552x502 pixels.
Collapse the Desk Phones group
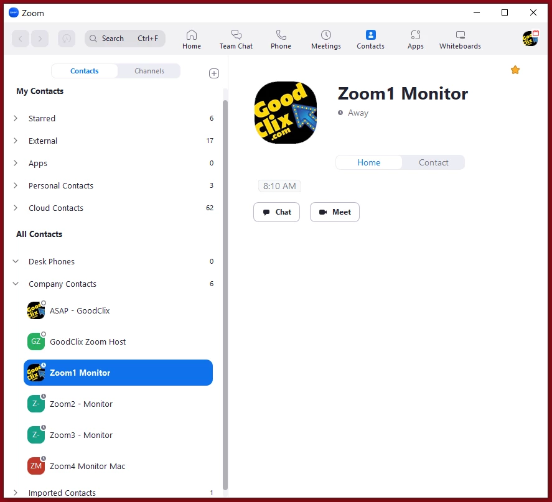pyautogui.click(x=16, y=261)
